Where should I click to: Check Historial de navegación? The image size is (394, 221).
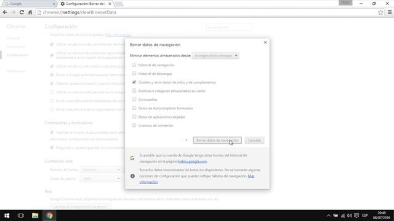coord(134,65)
